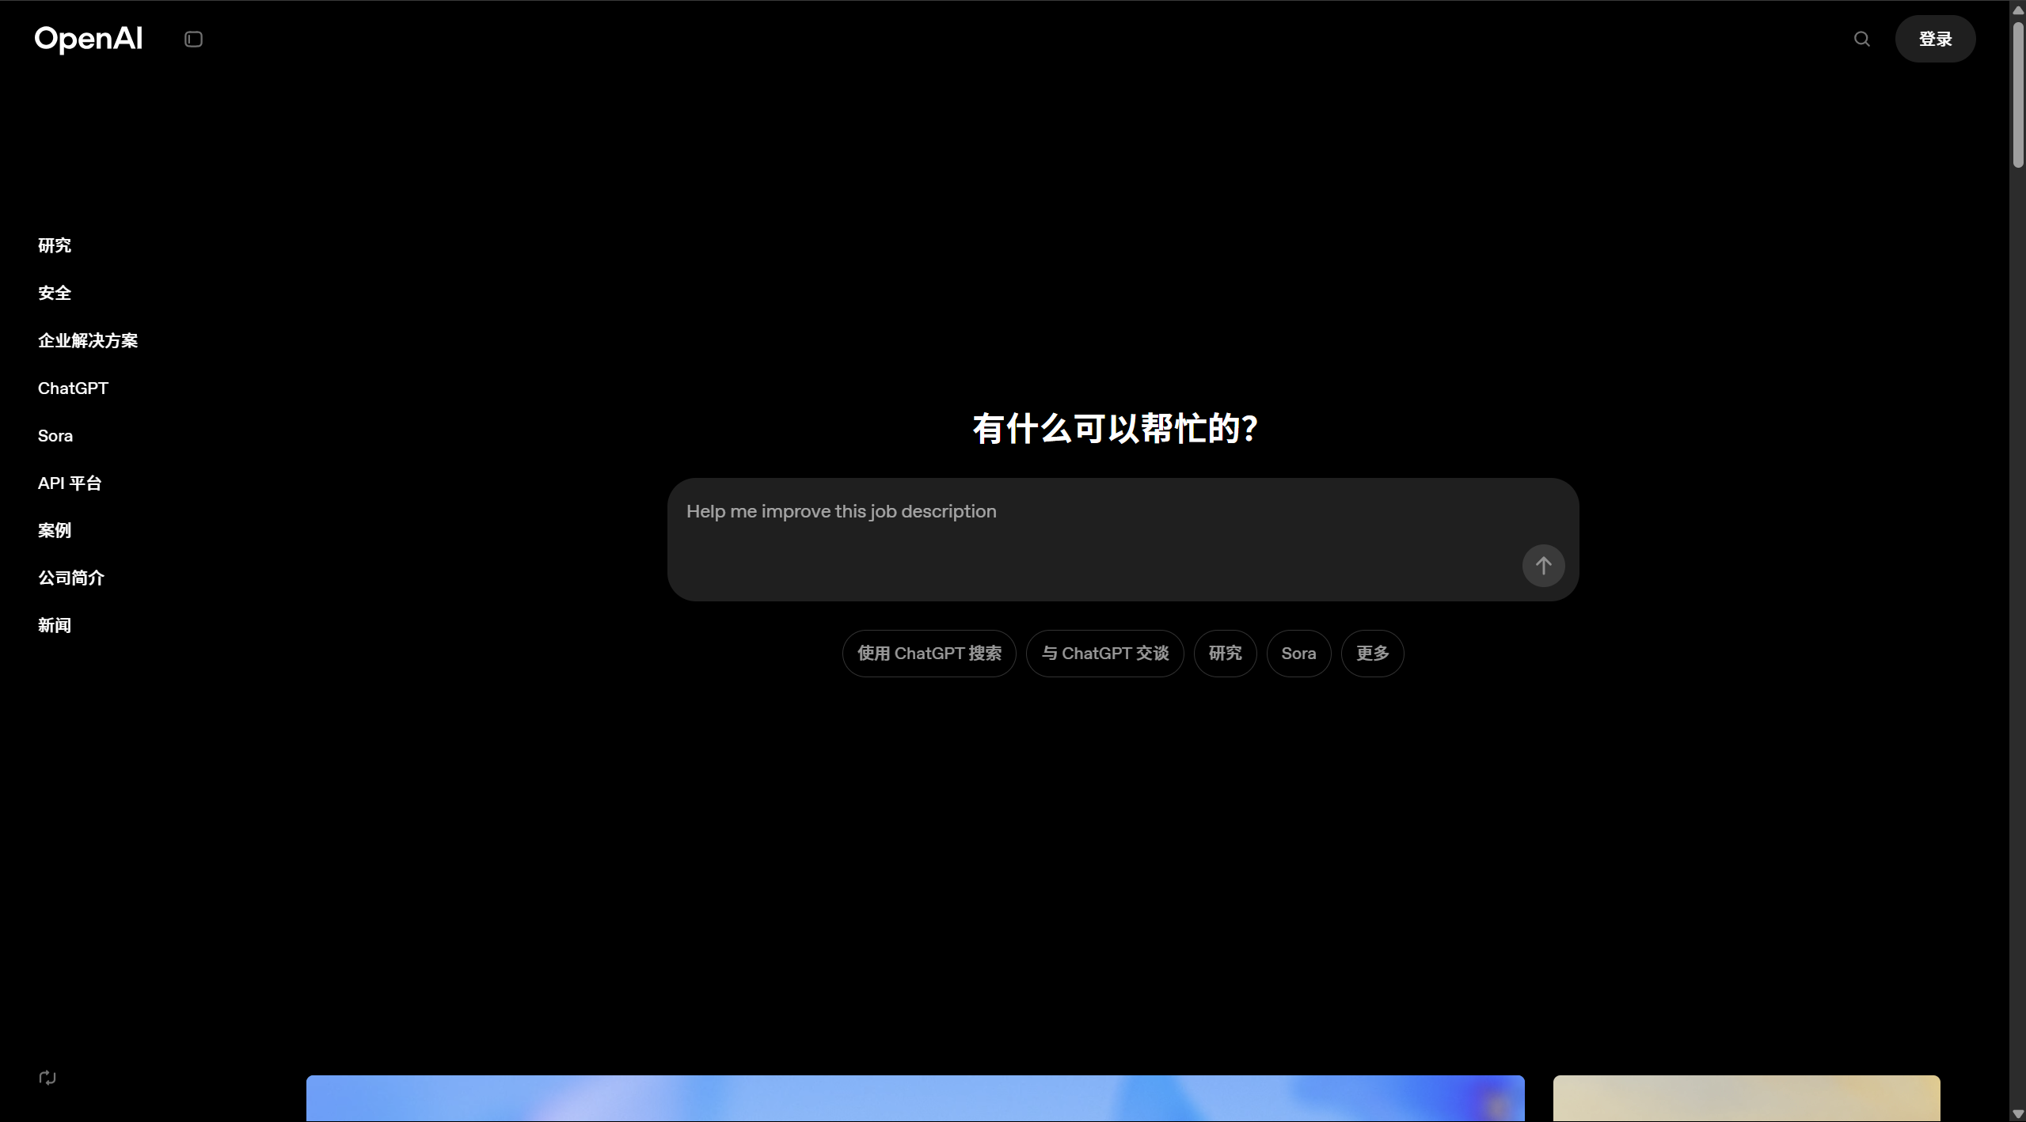Click the scrollbar up arrow
Viewport: 2026px width, 1122px height.
pyautogui.click(x=2018, y=9)
